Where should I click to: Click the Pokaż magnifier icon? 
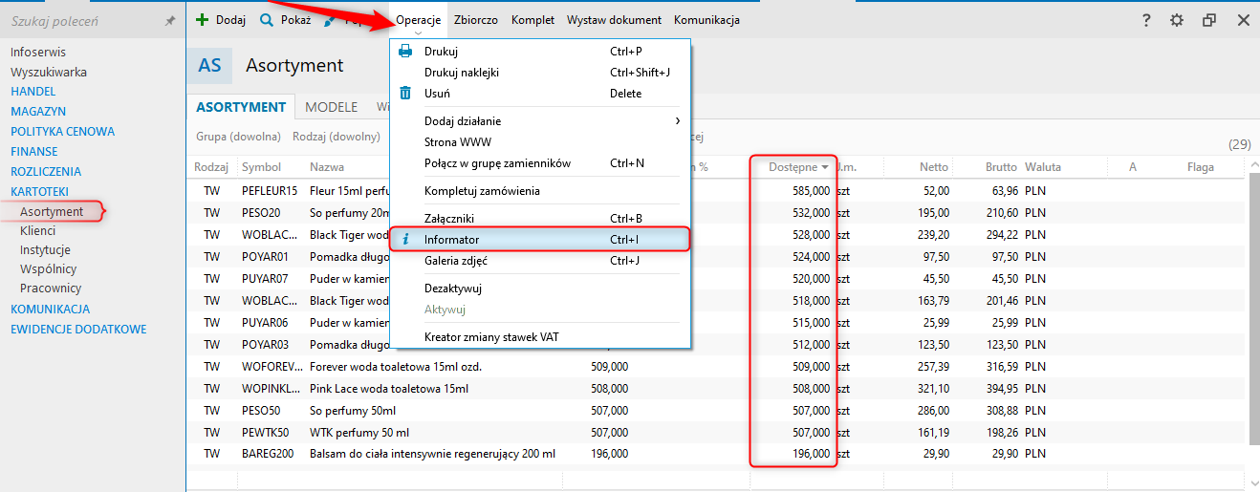(267, 19)
